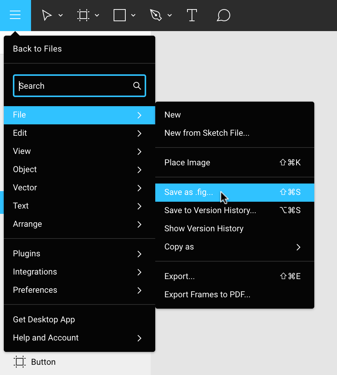Open Pen tool options dropdown arrow

point(170,15)
